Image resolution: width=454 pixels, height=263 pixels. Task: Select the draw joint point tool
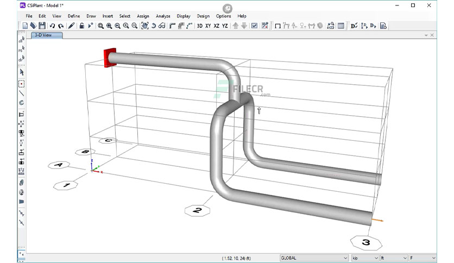pyautogui.click(x=21, y=84)
